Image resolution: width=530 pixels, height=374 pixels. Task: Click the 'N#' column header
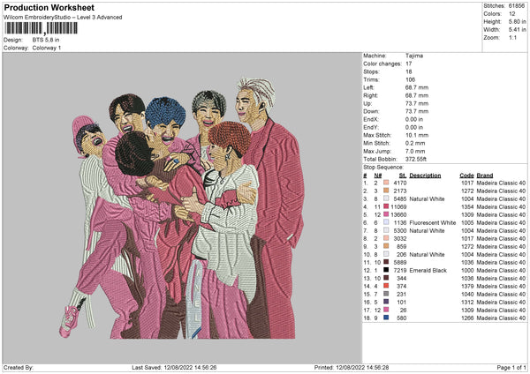[x=377, y=176]
